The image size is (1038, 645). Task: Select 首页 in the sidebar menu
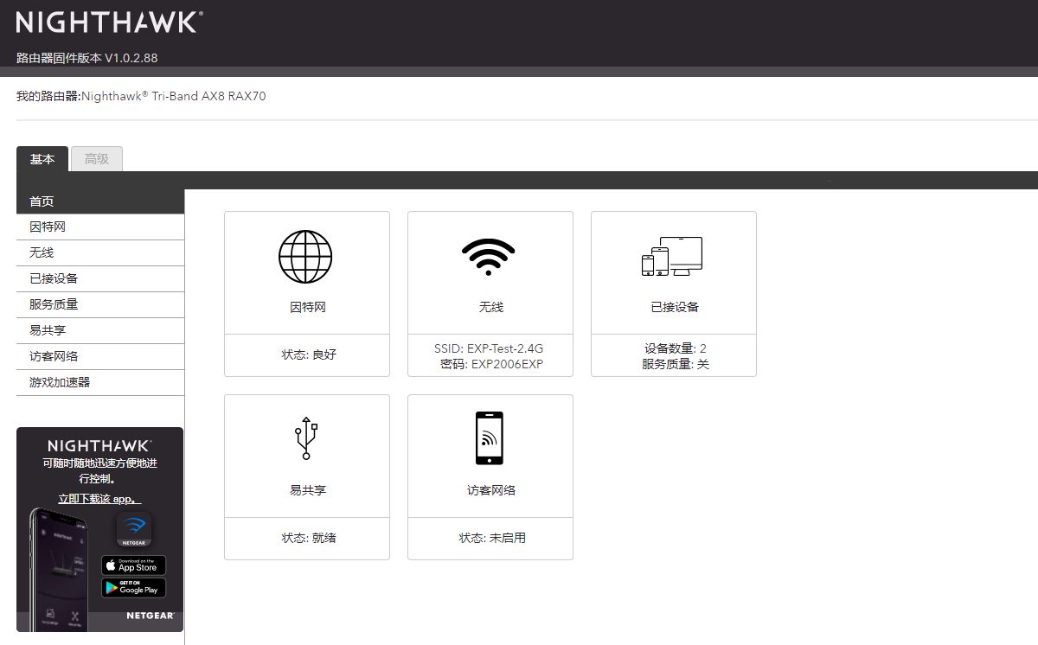point(100,201)
